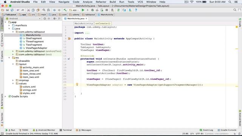Click the override gutter icon on line 16
This screenshot has height=136, width=242.
tap(69, 59)
